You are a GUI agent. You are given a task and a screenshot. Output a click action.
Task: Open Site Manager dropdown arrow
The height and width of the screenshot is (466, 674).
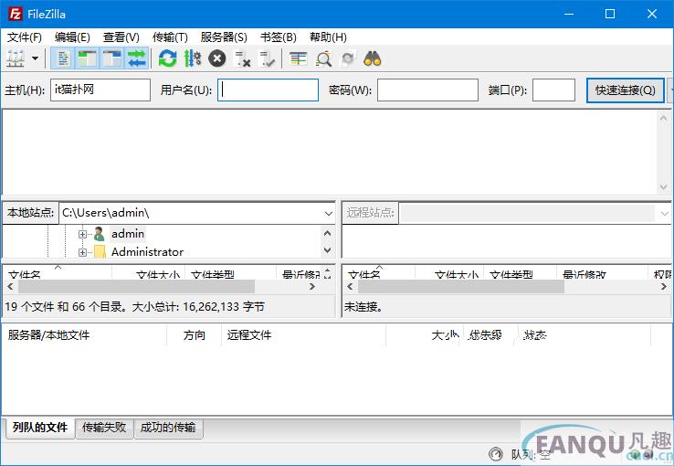click(36, 58)
